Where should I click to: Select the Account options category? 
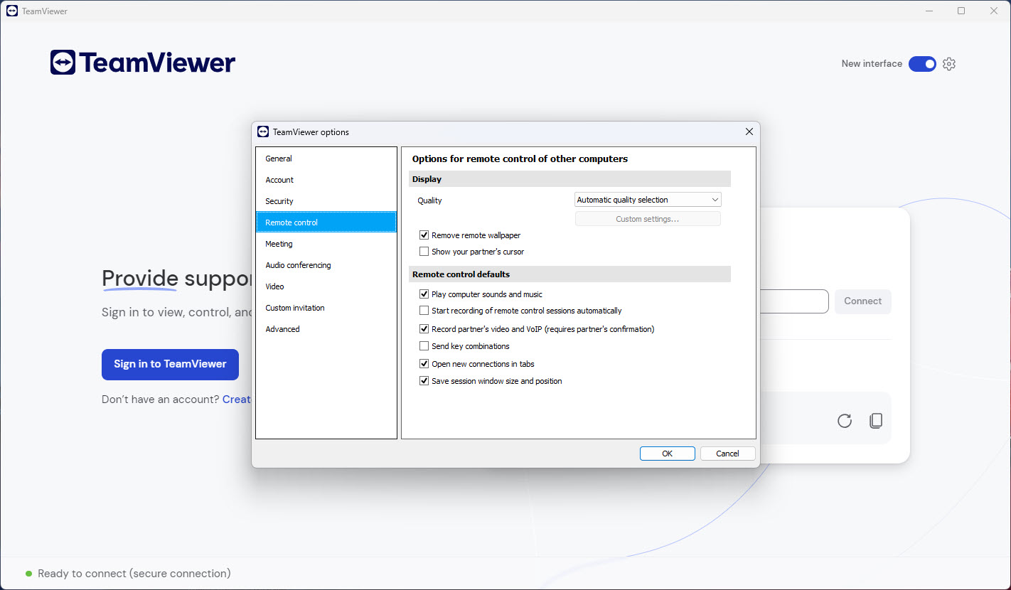click(x=326, y=180)
